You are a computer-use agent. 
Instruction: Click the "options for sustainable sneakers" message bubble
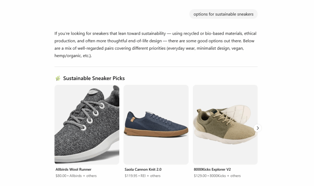pos(223,14)
